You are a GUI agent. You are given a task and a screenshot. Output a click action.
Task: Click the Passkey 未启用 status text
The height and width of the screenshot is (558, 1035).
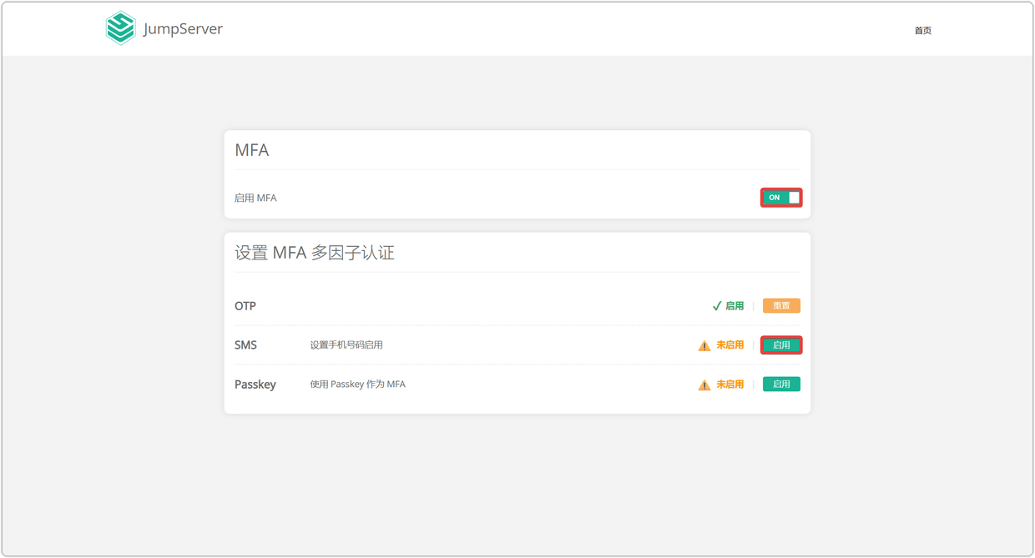(730, 385)
